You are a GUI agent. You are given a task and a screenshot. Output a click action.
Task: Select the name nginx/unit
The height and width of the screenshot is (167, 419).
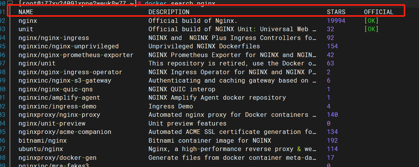[x=37, y=64]
